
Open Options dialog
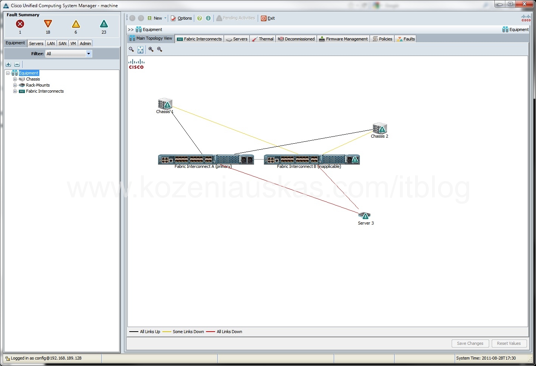pyautogui.click(x=181, y=18)
